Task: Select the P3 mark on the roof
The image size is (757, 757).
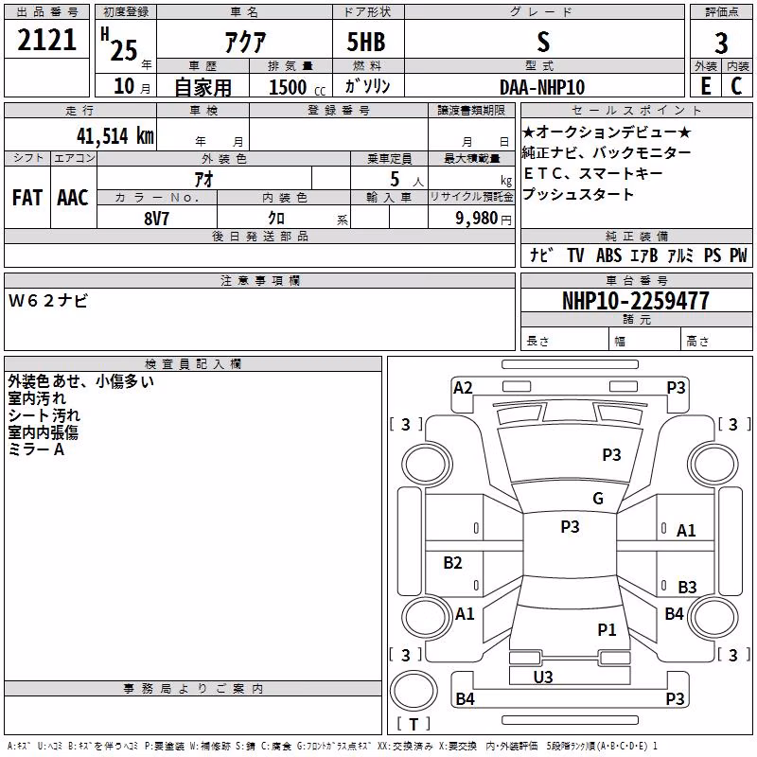Action: pyautogui.click(x=570, y=526)
